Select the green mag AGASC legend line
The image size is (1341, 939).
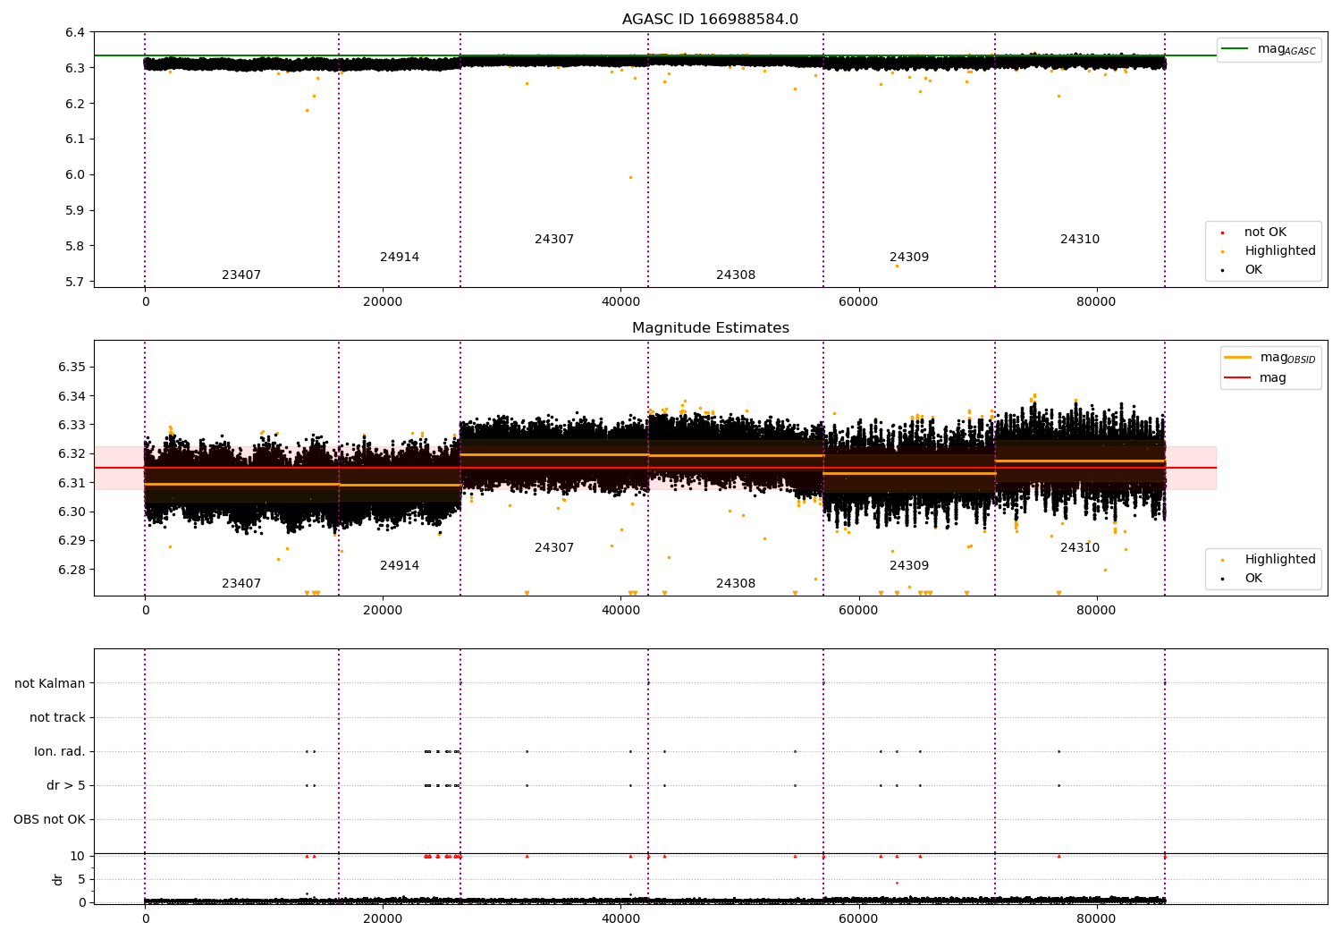click(1235, 49)
